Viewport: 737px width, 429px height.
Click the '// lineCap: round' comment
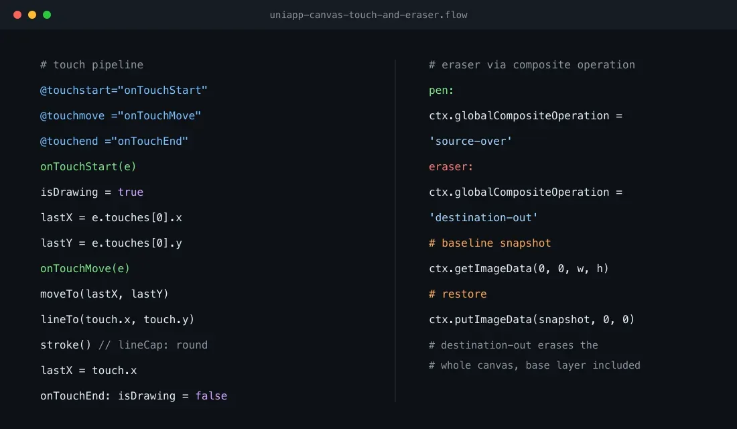click(x=153, y=345)
